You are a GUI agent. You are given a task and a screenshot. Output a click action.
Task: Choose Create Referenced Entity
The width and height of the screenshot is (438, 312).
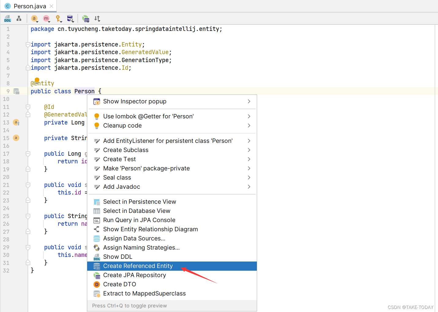[x=172, y=266]
